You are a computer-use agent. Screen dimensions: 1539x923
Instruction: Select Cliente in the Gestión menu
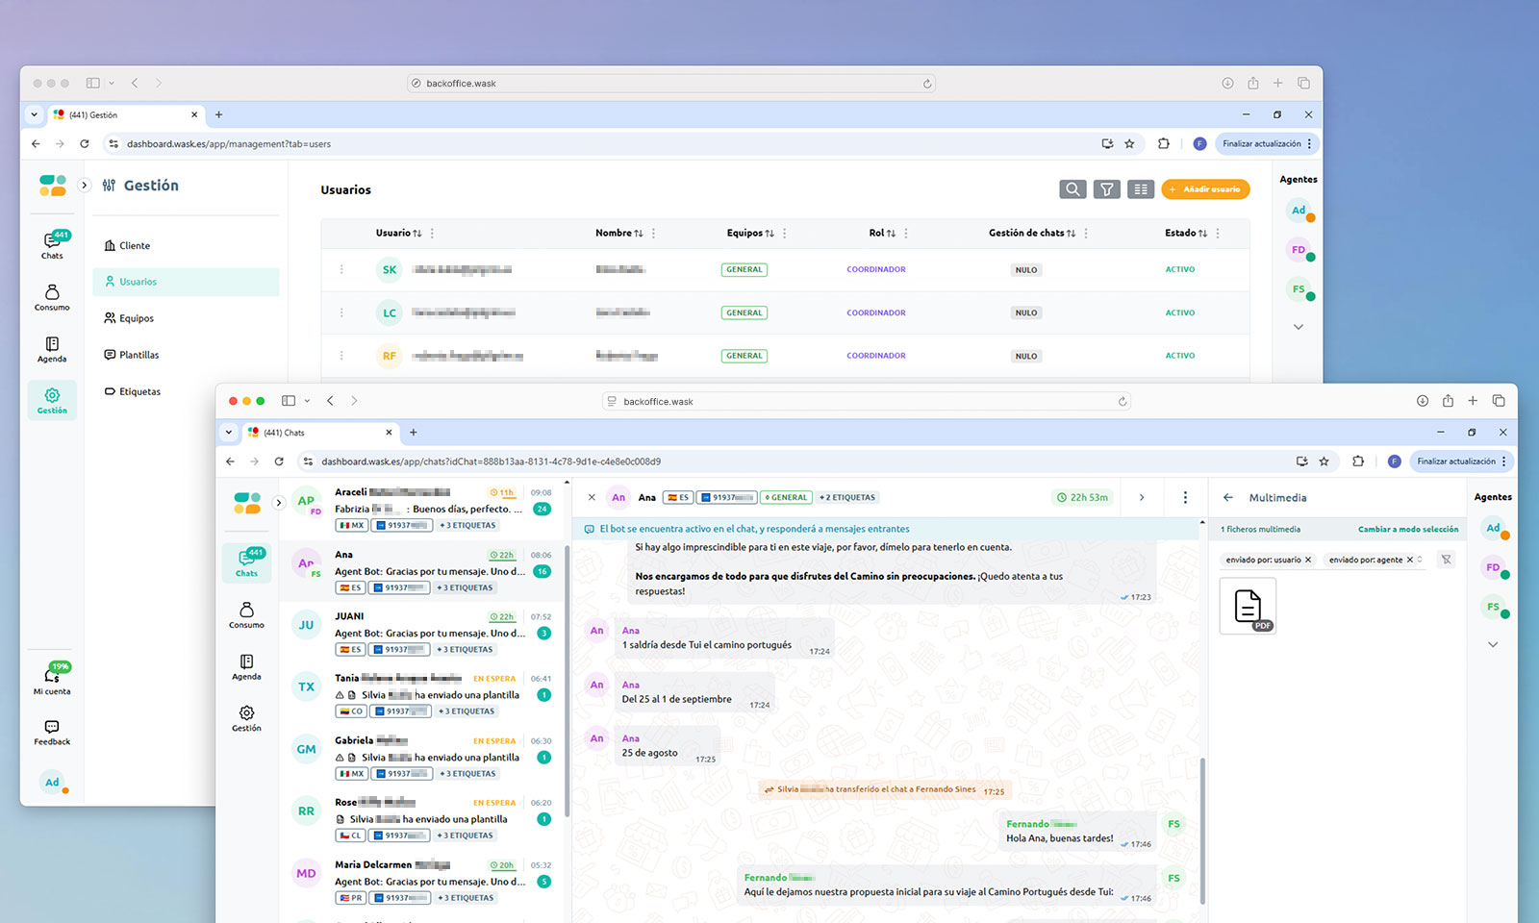coord(187,245)
